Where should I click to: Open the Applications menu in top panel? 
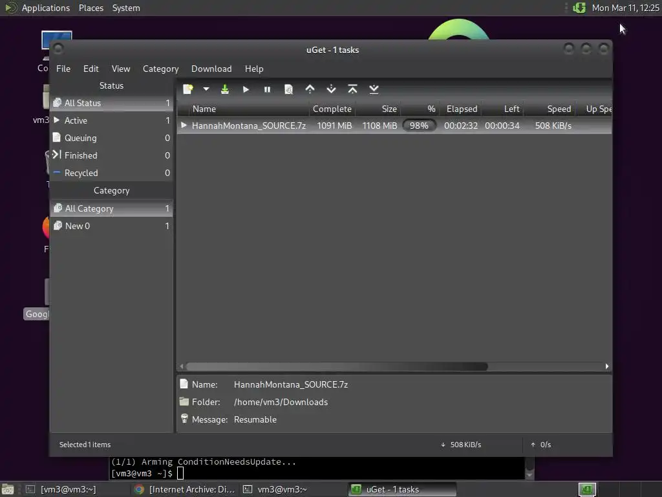[46, 8]
